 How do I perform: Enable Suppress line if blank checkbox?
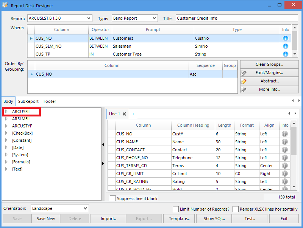[x=113, y=199]
